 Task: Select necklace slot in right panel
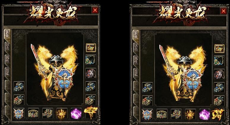pyautogui.click(x=219, y=61)
